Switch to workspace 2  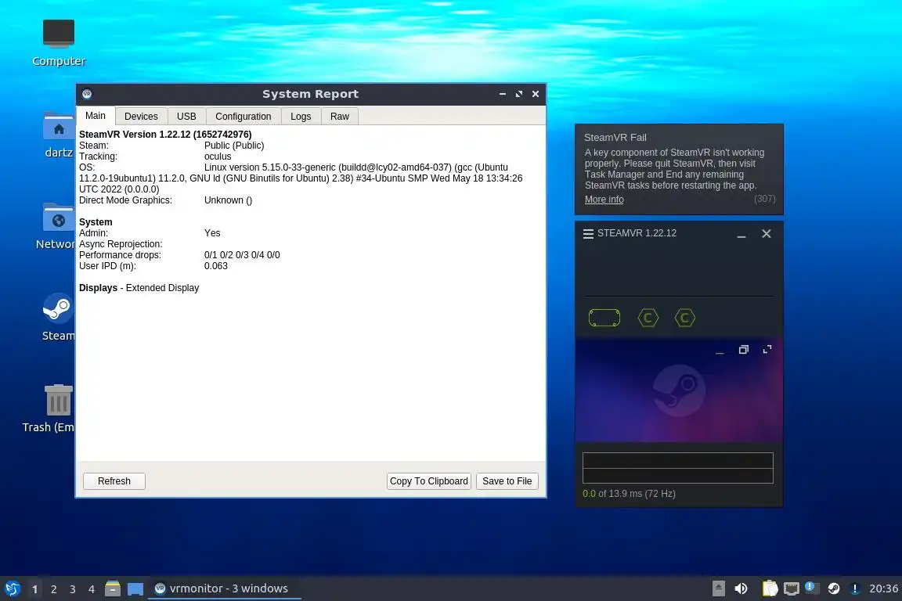coord(54,589)
